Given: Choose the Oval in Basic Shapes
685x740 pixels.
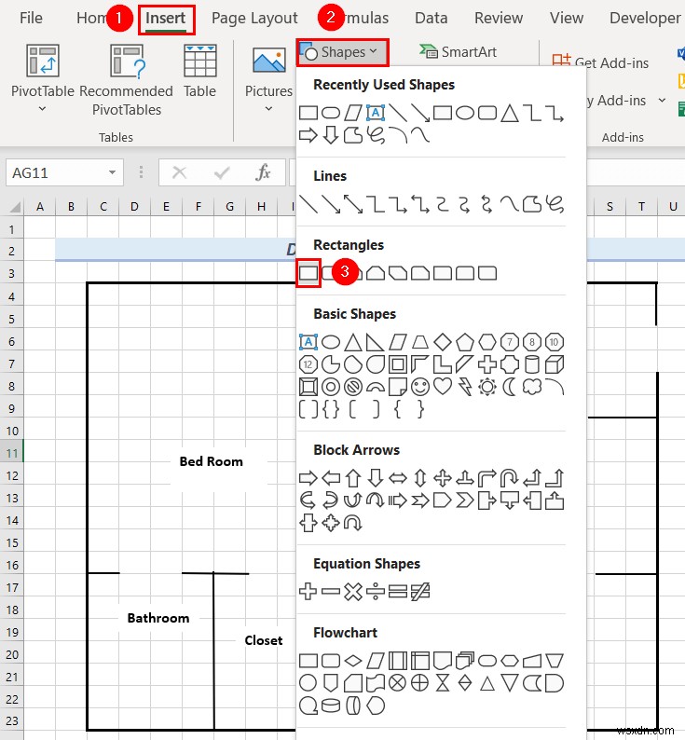Looking at the screenshot, I should coord(331,342).
